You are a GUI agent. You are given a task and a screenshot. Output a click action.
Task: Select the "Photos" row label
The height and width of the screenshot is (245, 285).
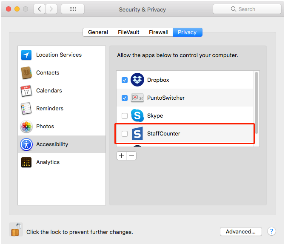[x=45, y=126]
